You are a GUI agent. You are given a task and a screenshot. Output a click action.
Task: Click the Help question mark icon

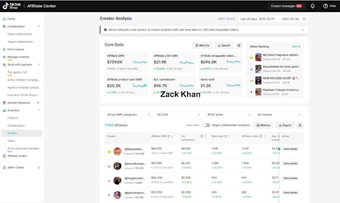[325, 6]
